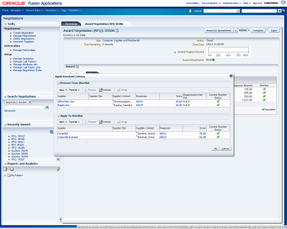Click the search arrow beside Negotiation Number field
The image size is (287, 229).
(x=47, y=107)
